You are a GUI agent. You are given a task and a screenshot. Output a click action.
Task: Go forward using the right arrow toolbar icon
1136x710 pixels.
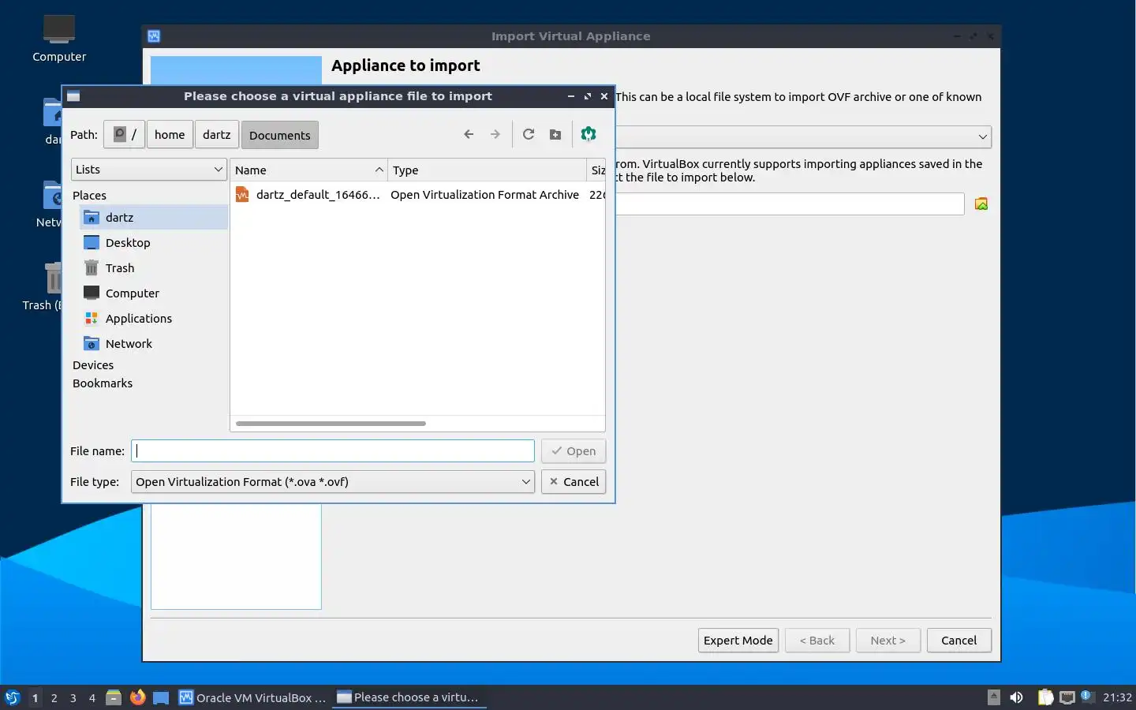click(x=495, y=134)
